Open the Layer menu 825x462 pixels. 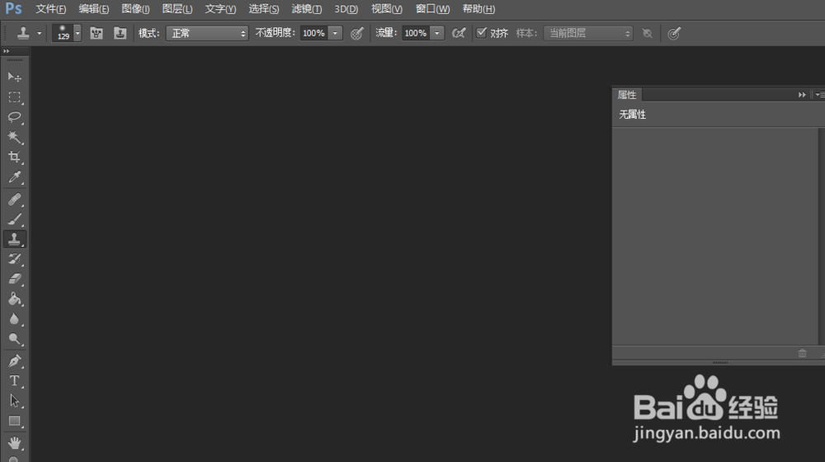(x=177, y=9)
